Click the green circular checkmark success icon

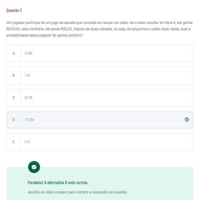34,167
